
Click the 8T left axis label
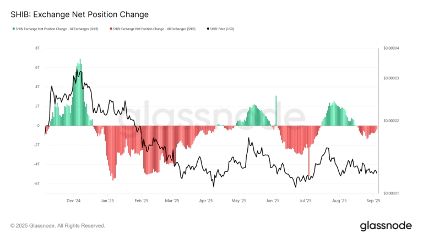(37, 48)
